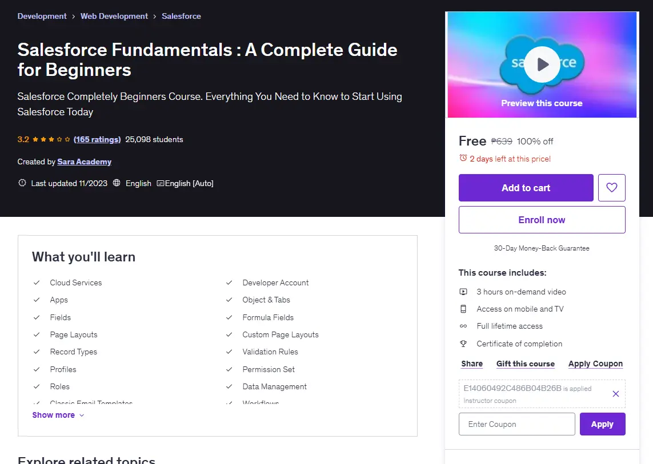
Task: Click 'Profiles' learning item
Action: click(63, 369)
